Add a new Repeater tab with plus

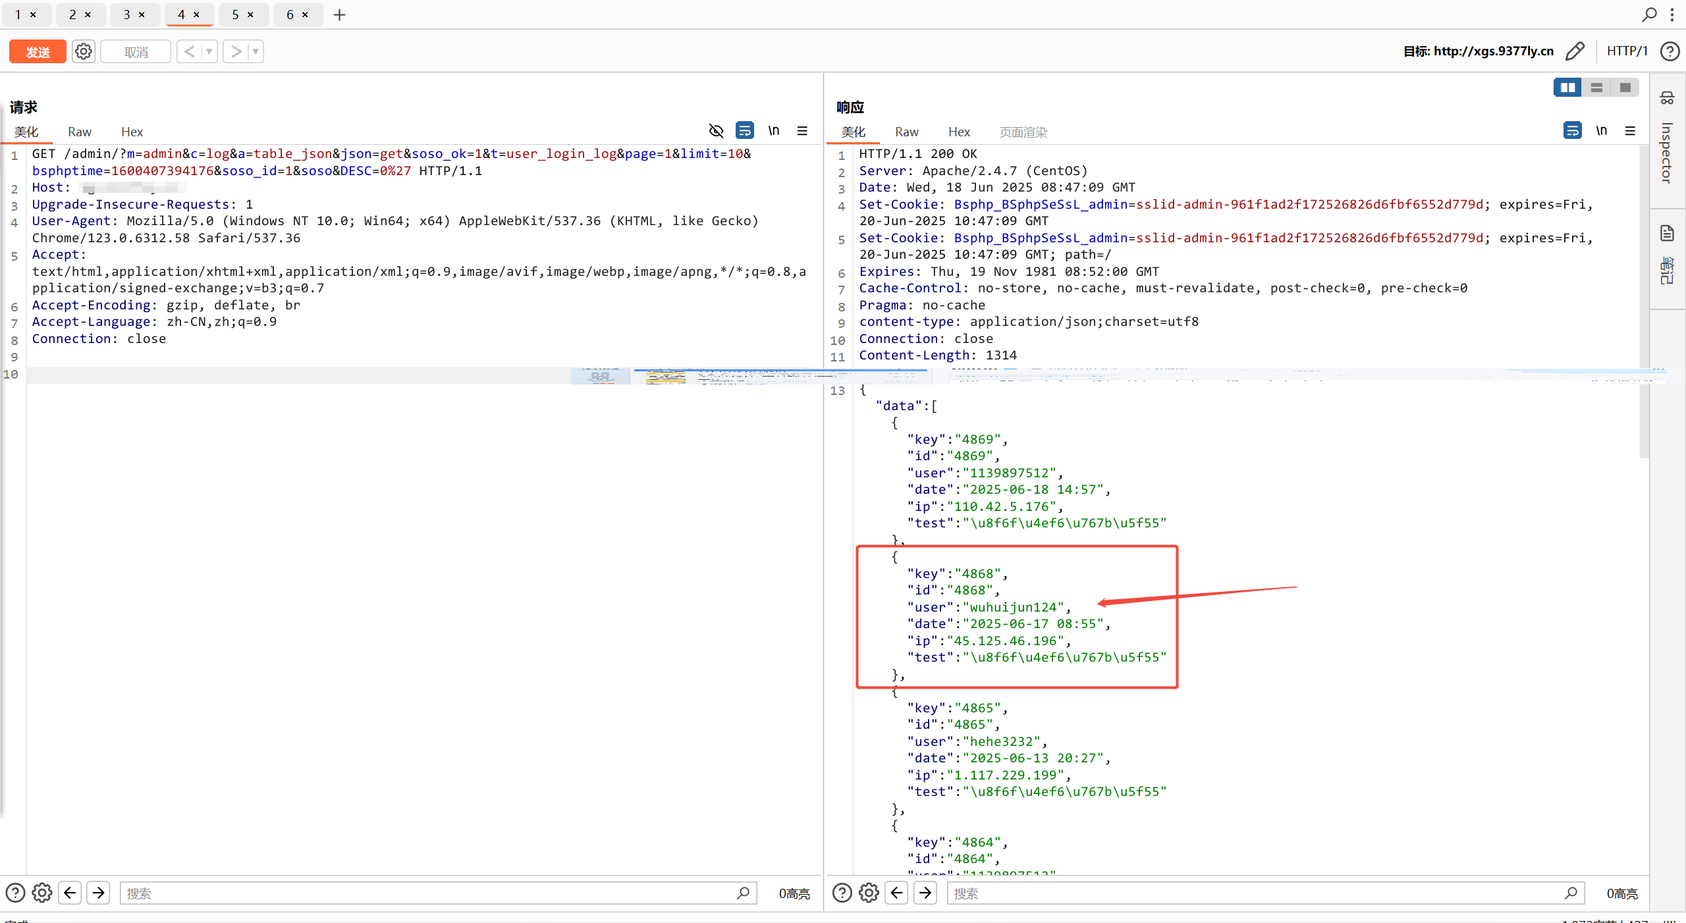pyautogui.click(x=339, y=14)
